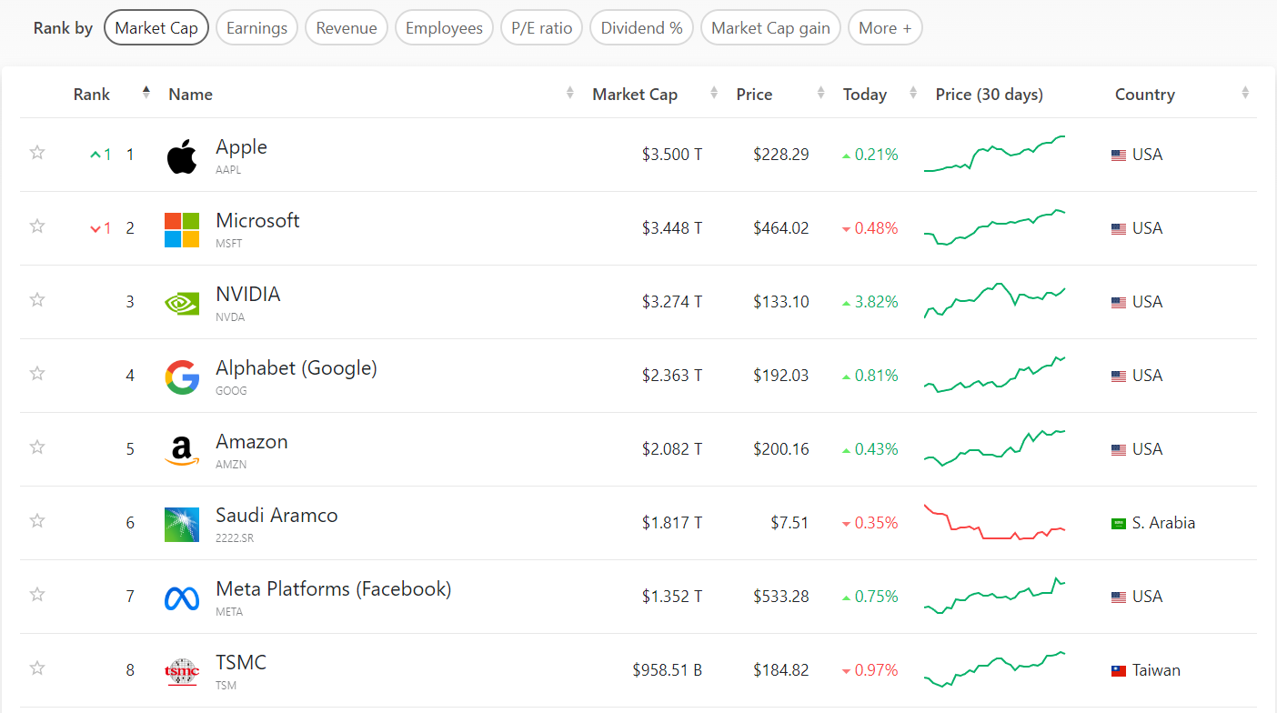Rank companies by P/E ratio
1277x713 pixels.
coord(542,28)
